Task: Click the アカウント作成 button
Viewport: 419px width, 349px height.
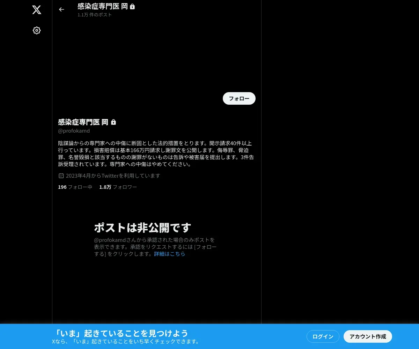Action: (x=368, y=336)
